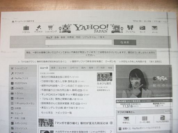Open ショッピング in left sidebar
The height and width of the screenshot is (133, 178).
pyautogui.click(x=19, y=68)
